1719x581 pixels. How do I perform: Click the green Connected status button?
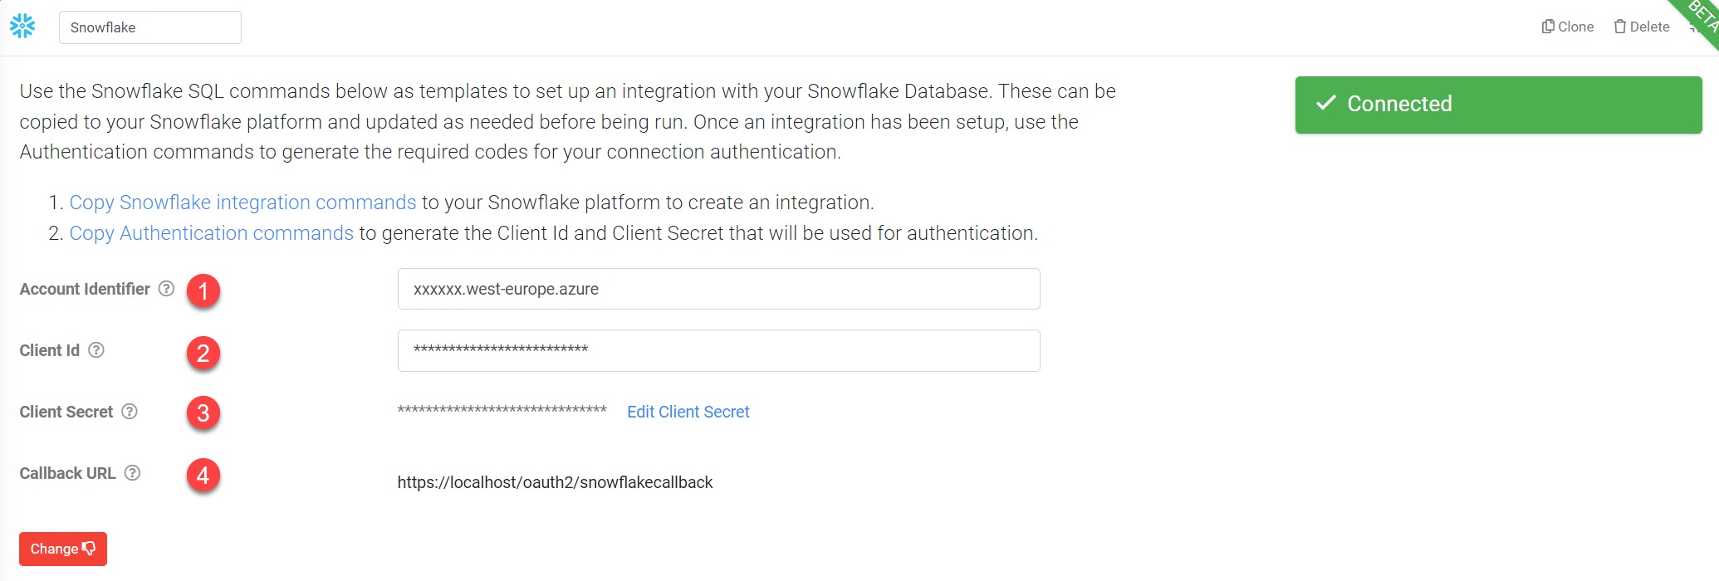1499,105
